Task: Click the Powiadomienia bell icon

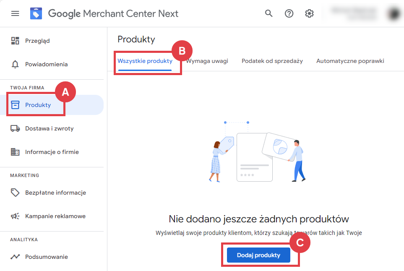Action: pyautogui.click(x=16, y=64)
